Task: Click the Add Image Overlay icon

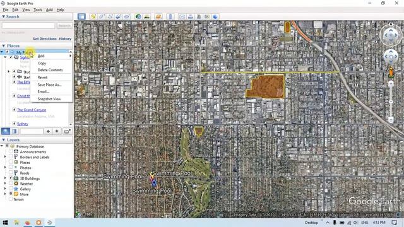Action: pos(118,17)
